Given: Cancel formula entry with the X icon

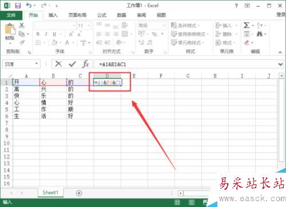Looking at the screenshot, I should tap(58, 64).
